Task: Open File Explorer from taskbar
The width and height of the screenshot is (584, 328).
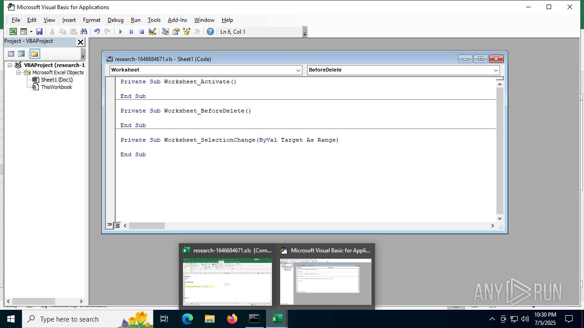Action: point(210,319)
